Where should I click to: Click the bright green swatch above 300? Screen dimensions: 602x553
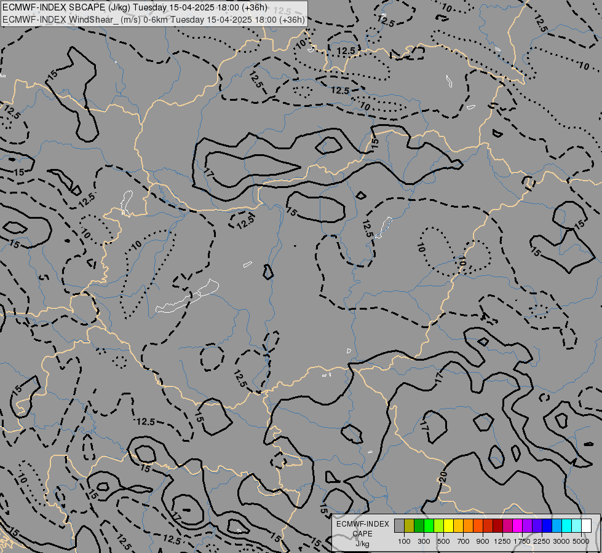[x=429, y=526]
